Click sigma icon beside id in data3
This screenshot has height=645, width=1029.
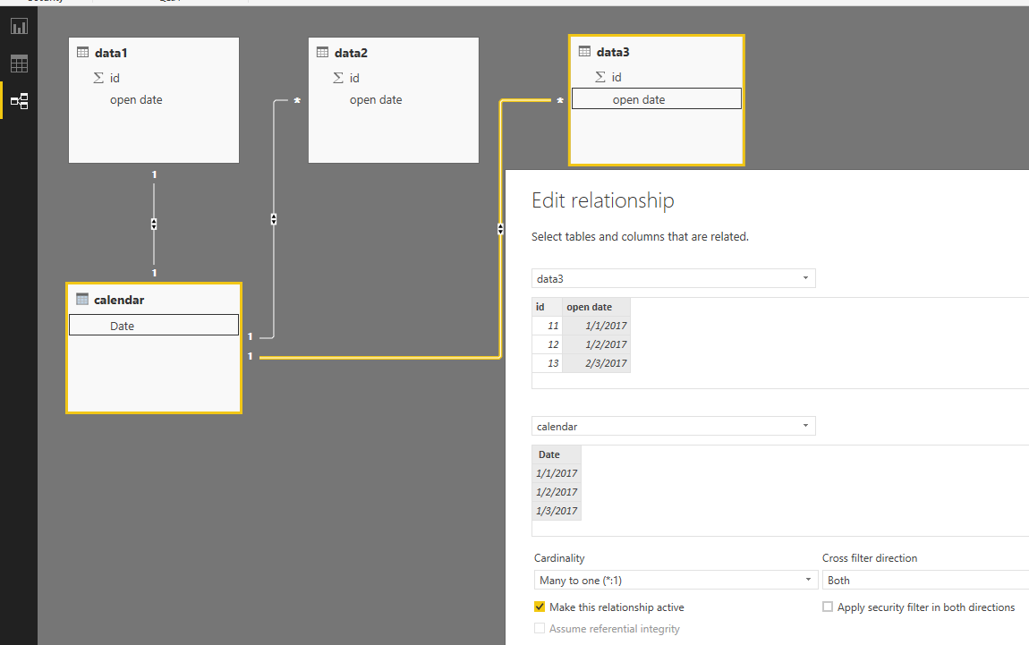tap(600, 77)
